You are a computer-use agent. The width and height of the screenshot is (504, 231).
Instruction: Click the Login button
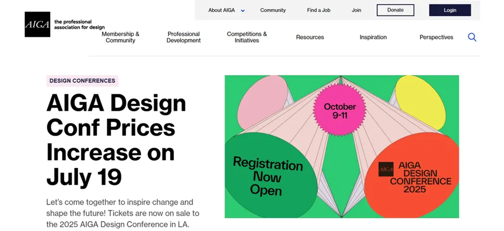click(x=450, y=10)
